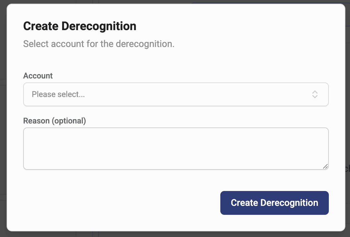Focus the Reason (optional) text area

pyautogui.click(x=175, y=148)
